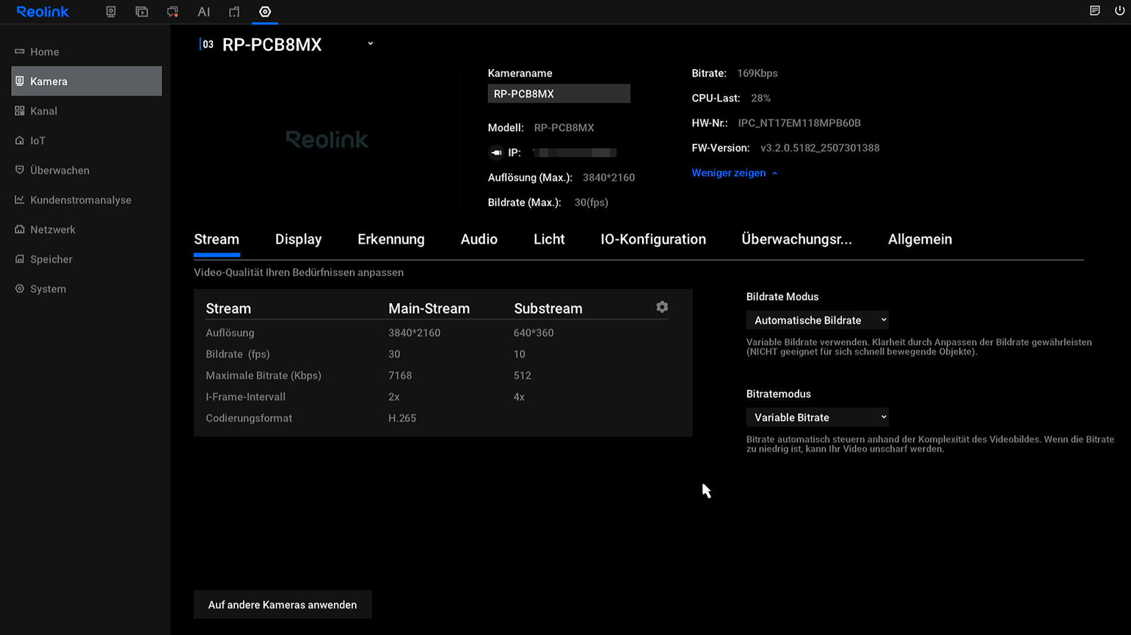Open the alarm message icon with red dot
Screen dimensions: 1131x635
pyautogui.click(x=172, y=12)
